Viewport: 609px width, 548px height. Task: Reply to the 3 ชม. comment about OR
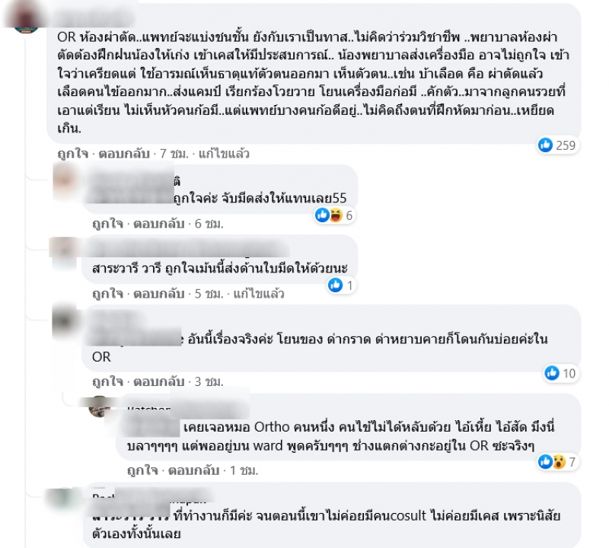159,382
